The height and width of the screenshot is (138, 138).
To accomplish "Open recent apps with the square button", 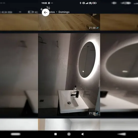I will click(55, 134).
